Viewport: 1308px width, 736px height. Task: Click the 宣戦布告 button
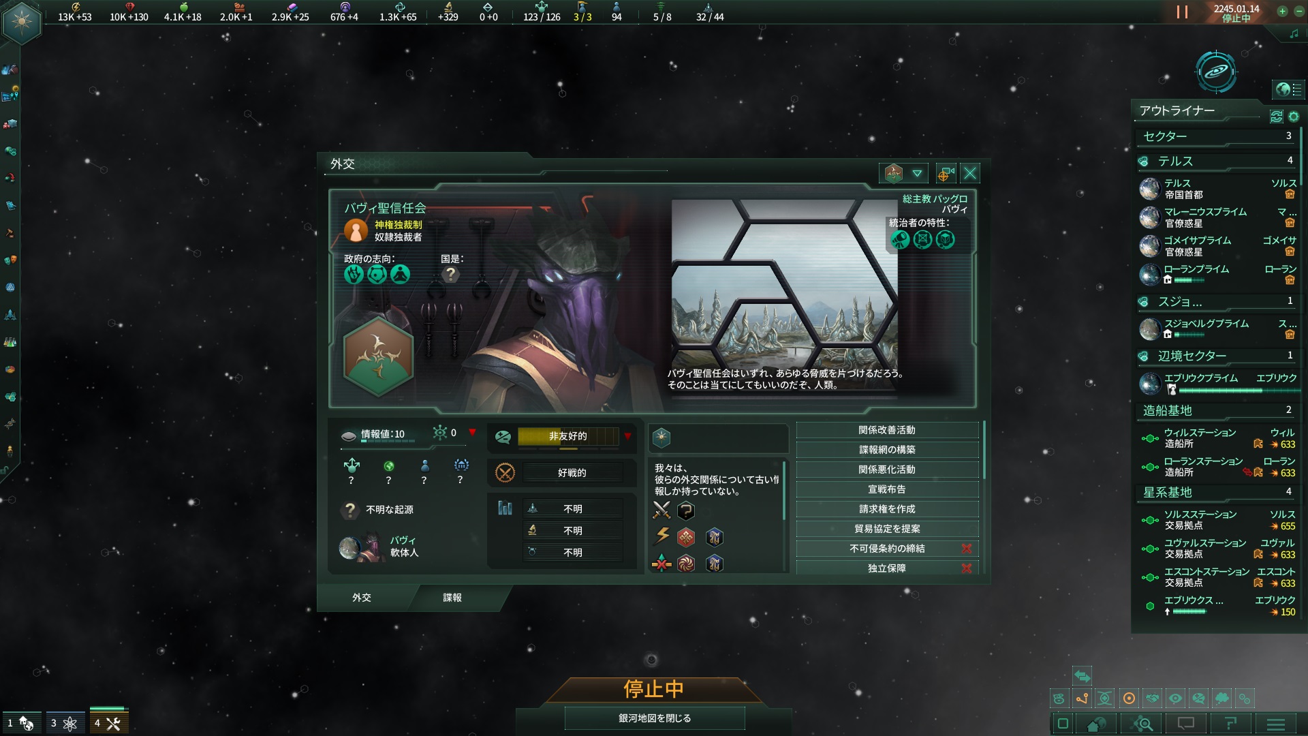pyautogui.click(x=887, y=489)
